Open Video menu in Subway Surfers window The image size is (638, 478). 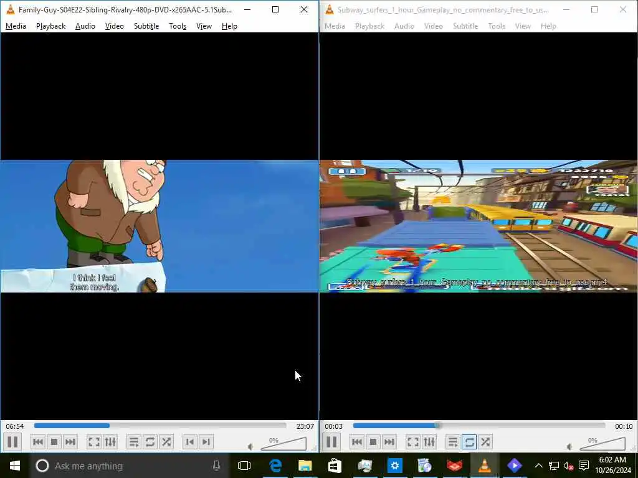click(x=434, y=26)
